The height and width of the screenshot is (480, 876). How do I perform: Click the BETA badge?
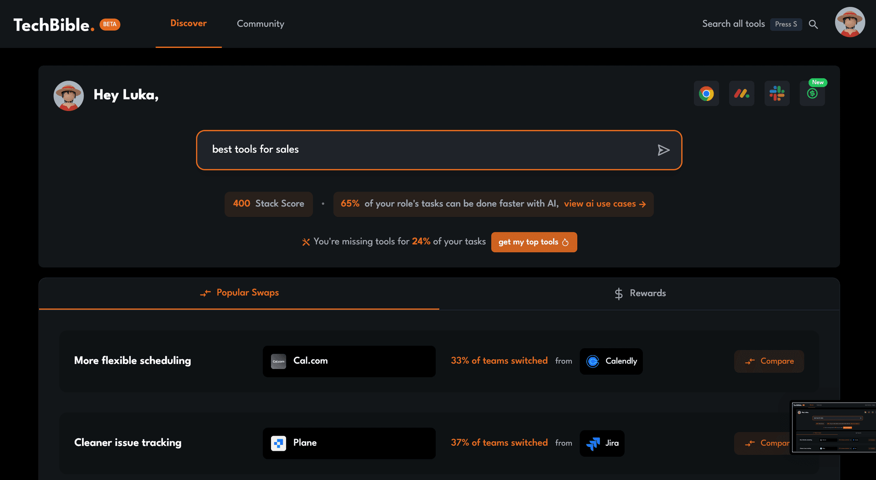(110, 24)
